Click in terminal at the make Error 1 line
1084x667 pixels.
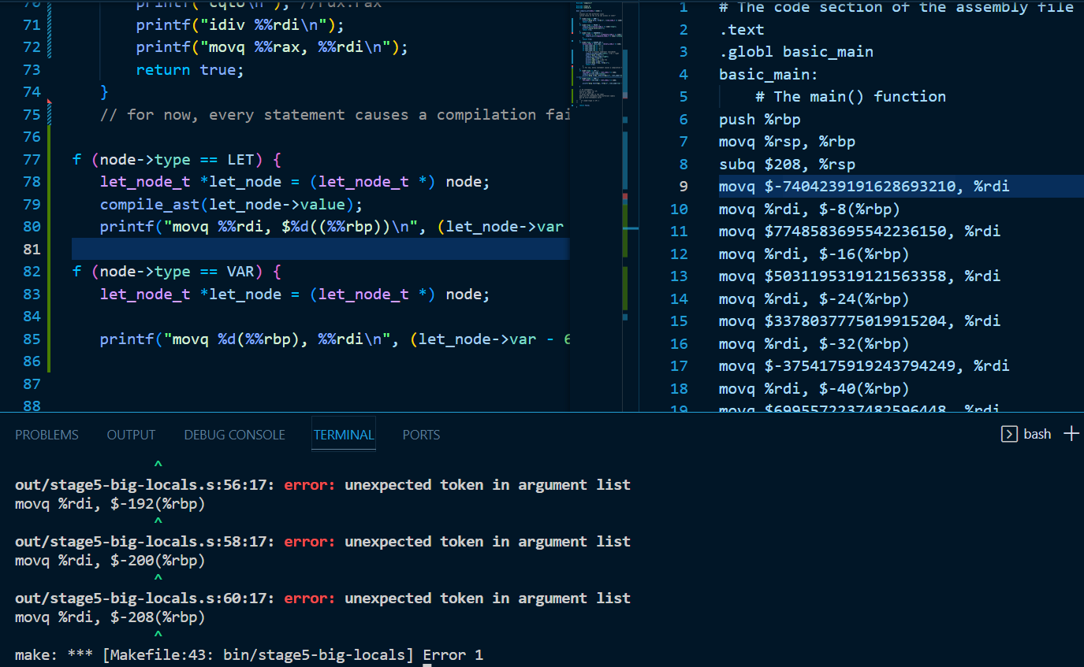[248, 655]
